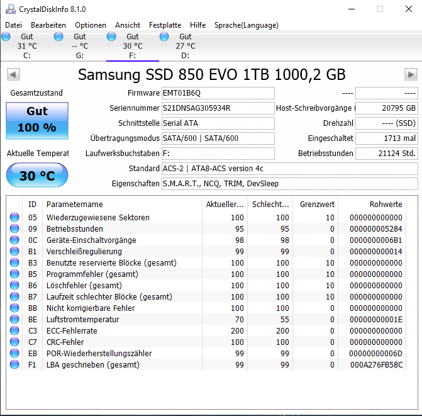Screen dimensions: 422x416
Task: Click raw value 00000000001E
Action: pos(376,320)
